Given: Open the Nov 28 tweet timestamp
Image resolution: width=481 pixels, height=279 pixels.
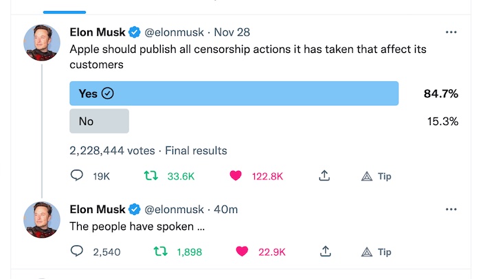Looking at the screenshot, I should [x=232, y=32].
